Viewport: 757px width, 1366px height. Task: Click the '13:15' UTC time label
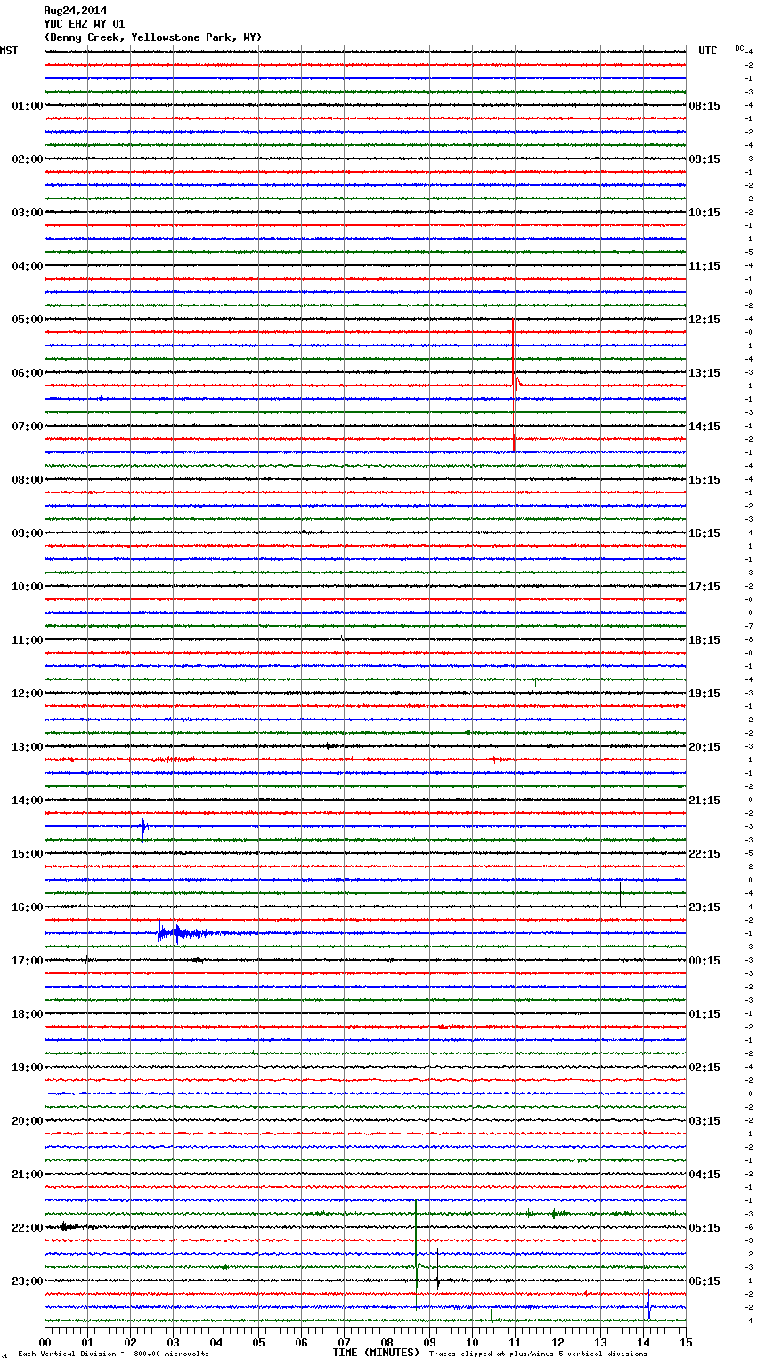click(x=704, y=373)
